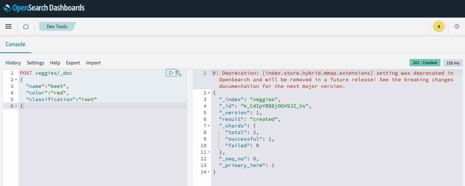Open the History menu item
465x186 pixels.
click(13, 63)
